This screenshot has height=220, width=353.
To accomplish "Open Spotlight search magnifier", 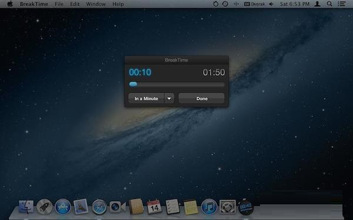I will pyautogui.click(x=329, y=4).
